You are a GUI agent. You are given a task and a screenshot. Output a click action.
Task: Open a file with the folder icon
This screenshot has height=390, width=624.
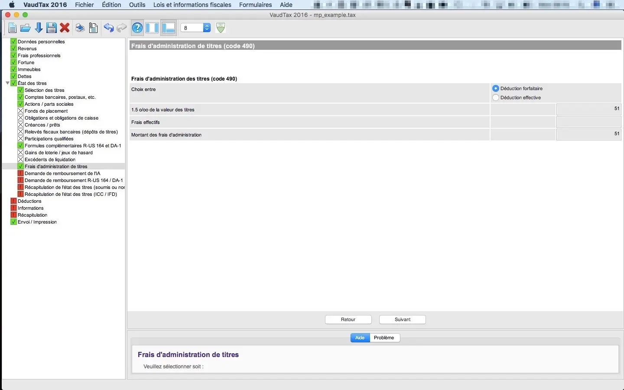point(26,28)
